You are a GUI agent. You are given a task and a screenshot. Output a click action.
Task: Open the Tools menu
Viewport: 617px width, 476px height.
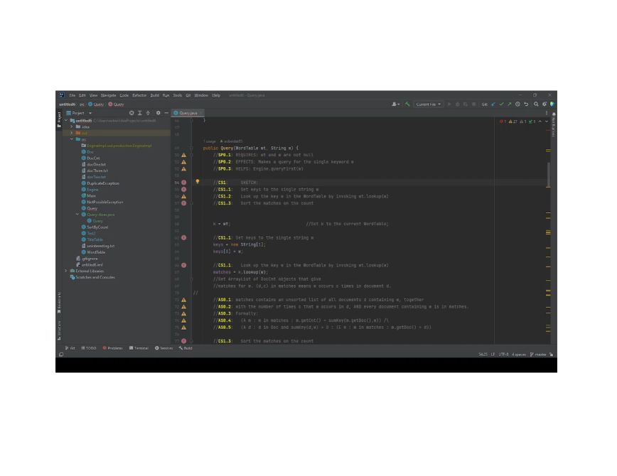click(178, 95)
